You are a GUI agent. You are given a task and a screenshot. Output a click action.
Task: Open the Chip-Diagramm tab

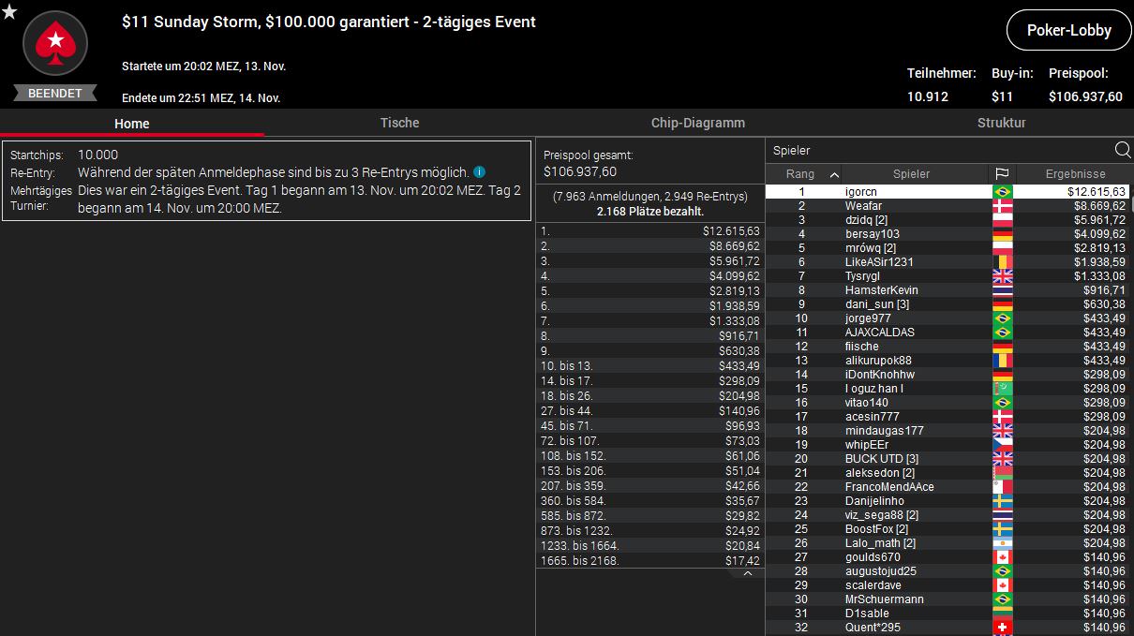click(697, 123)
